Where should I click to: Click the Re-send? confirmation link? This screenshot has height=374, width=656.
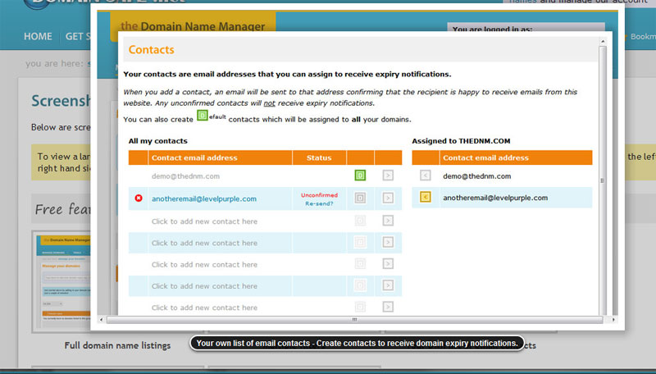(319, 203)
